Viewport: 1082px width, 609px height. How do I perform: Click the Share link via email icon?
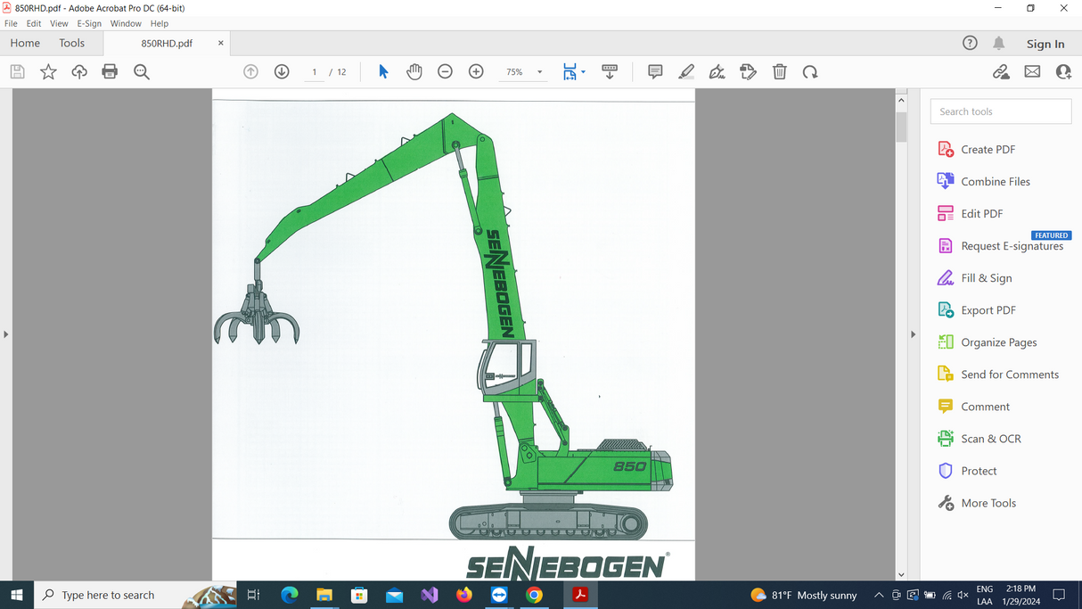click(x=1032, y=71)
